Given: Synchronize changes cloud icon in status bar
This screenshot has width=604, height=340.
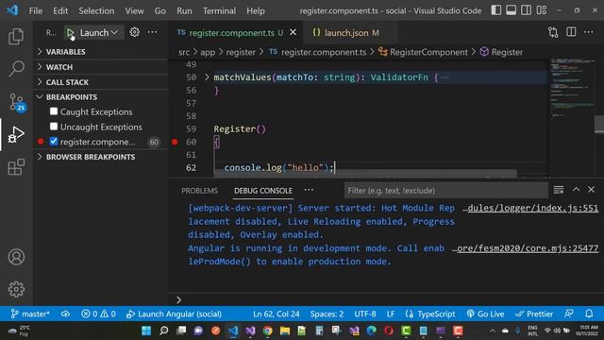Looking at the screenshot, I should pos(65,314).
